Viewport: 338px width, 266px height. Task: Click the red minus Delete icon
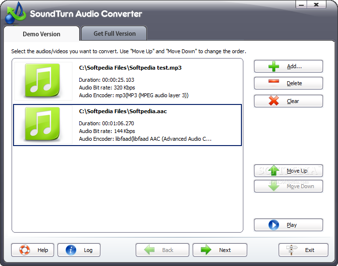click(274, 81)
